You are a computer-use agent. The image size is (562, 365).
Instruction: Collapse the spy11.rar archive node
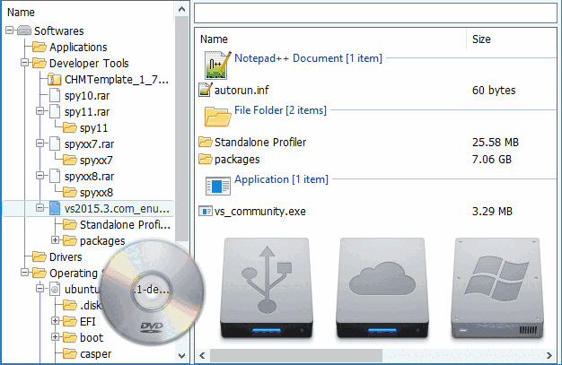(x=40, y=111)
